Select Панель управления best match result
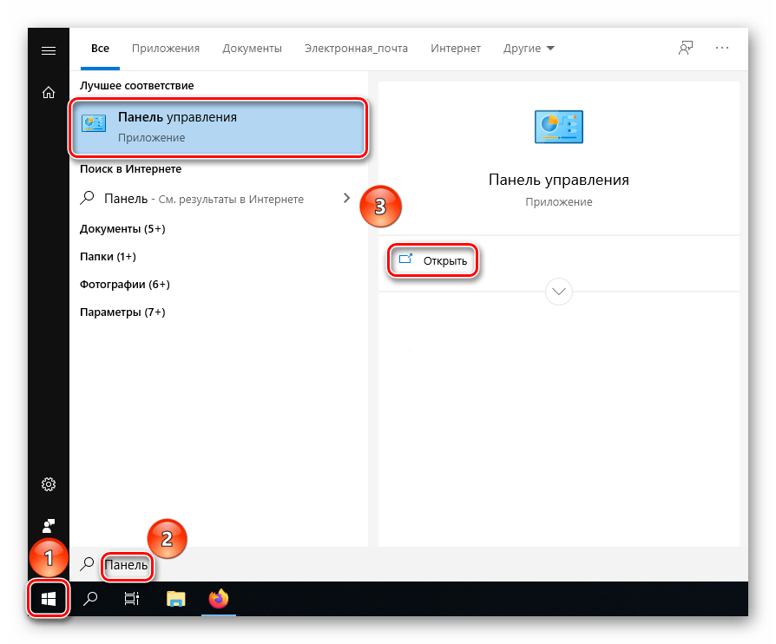 [x=218, y=127]
